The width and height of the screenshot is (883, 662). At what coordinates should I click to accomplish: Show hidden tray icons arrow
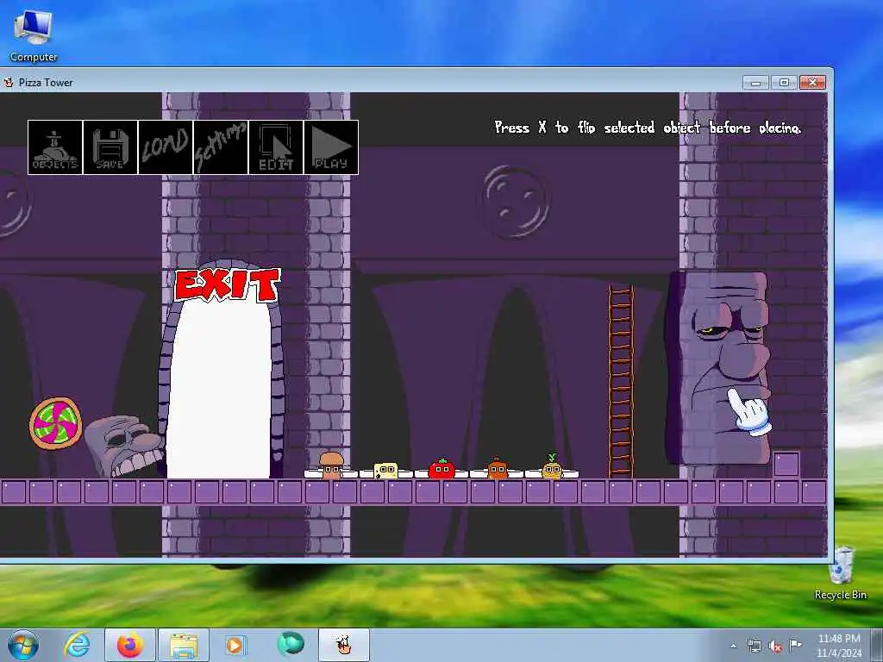pos(733,646)
